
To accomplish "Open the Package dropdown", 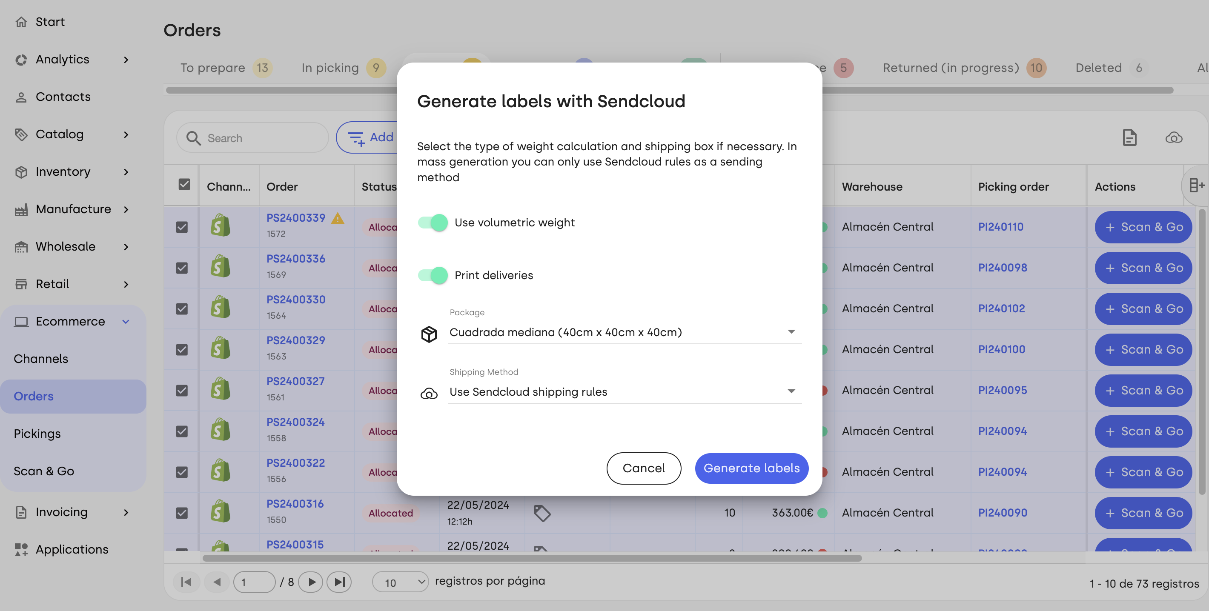I will pyautogui.click(x=625, y=332).
